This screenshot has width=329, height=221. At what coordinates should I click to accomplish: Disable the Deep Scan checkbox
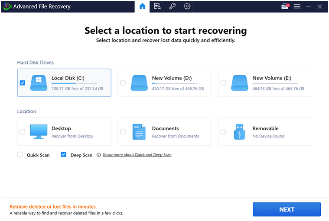click(63, 155)
